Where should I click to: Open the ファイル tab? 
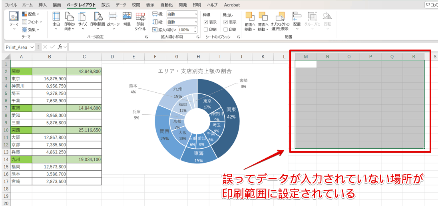tap(11, 5)
